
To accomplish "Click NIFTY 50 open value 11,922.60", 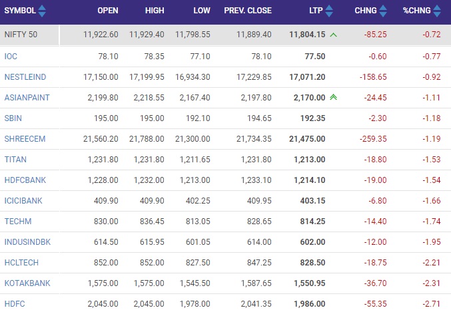I will 101,35.
